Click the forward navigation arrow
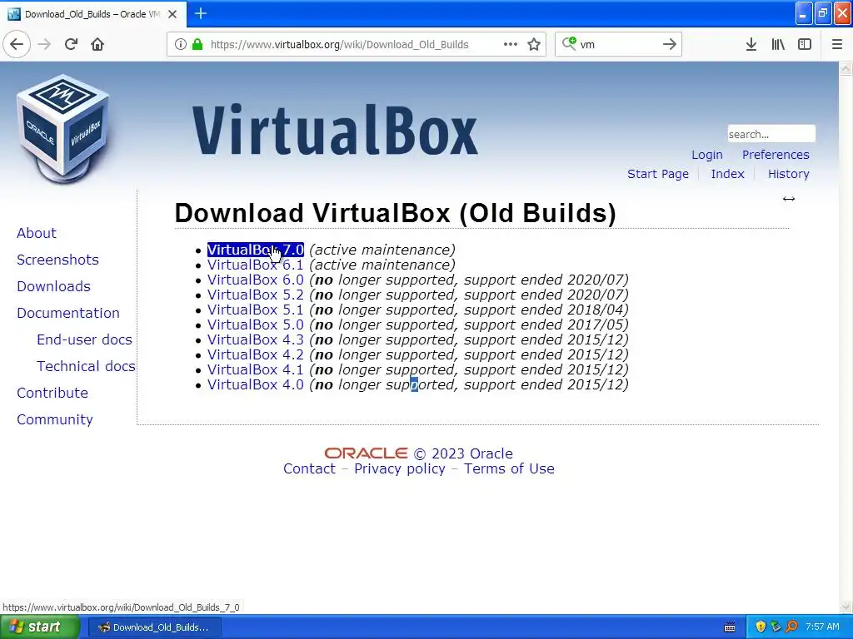The height and width of the screenshot is (639, 853). click(44, 44)
